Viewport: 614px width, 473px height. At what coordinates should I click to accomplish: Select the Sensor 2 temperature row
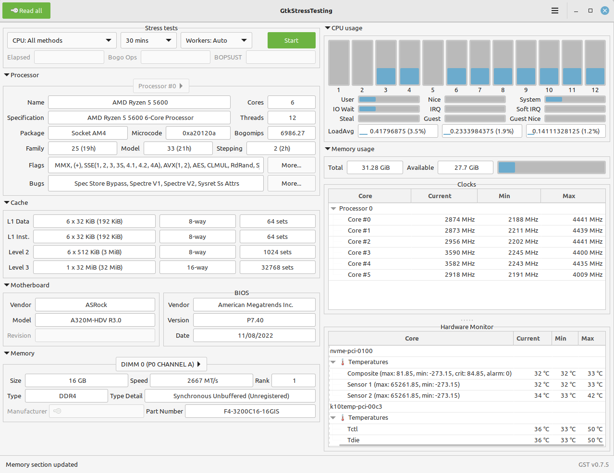(x=467, y=396)
